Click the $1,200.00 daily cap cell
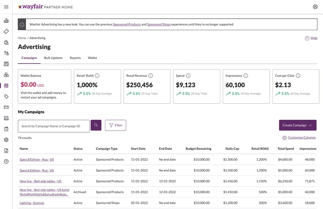The width and height of the screenshot is (323, 209). (230, 203)
